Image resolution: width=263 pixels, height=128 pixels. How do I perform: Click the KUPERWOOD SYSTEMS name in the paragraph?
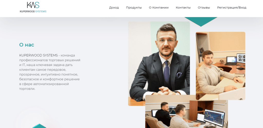[39, 55]
